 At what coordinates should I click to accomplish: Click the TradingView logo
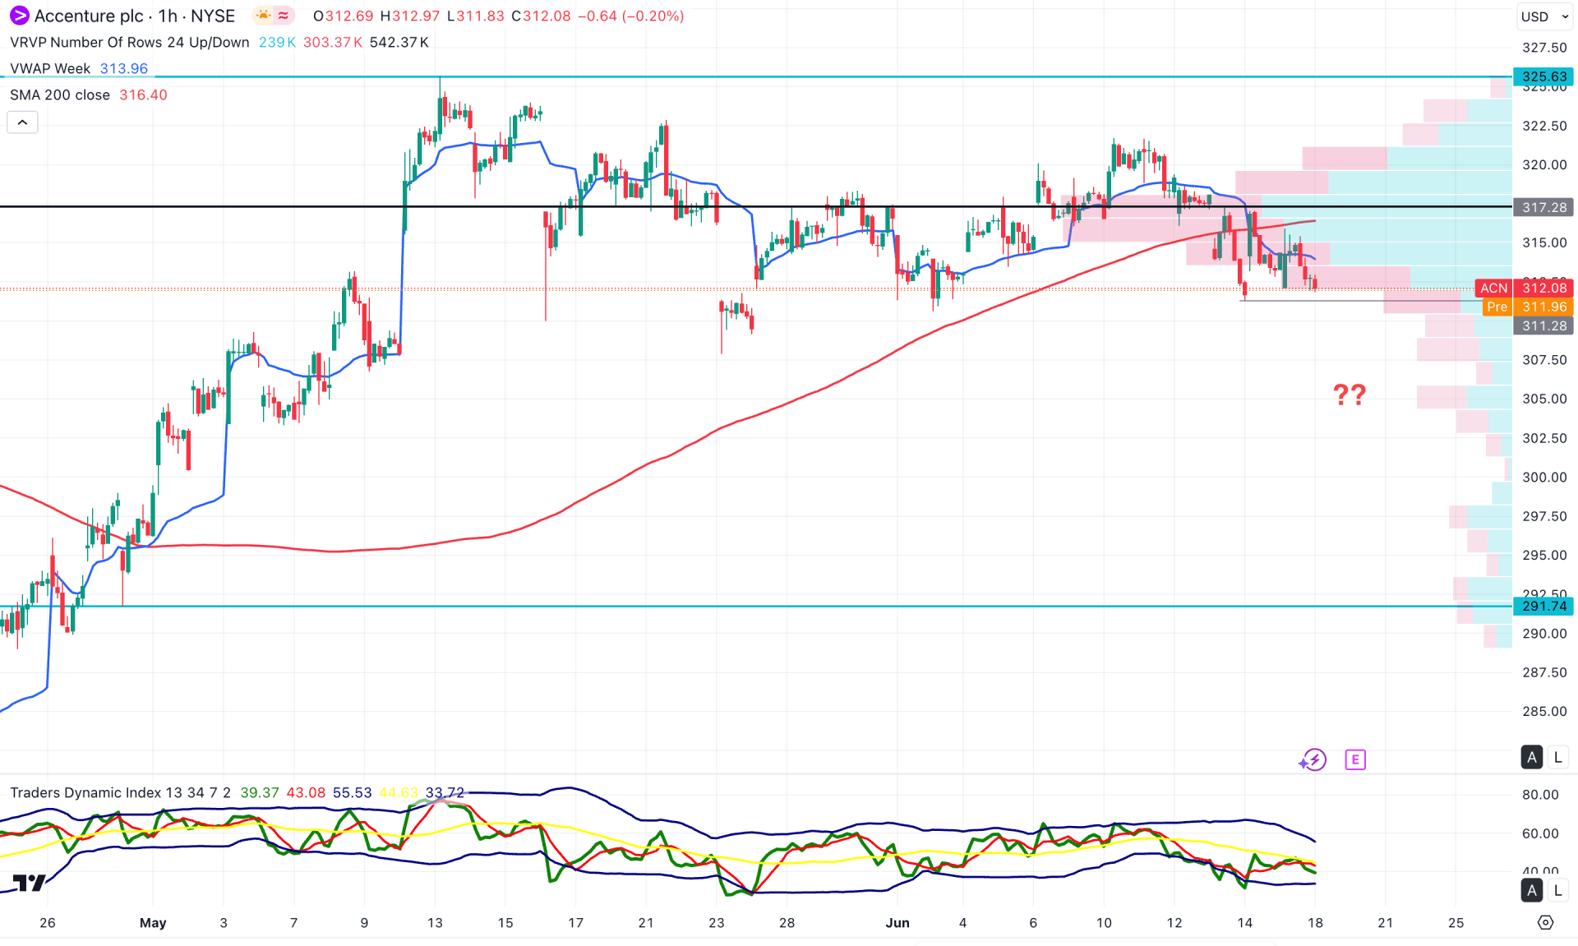click(29, 883)
